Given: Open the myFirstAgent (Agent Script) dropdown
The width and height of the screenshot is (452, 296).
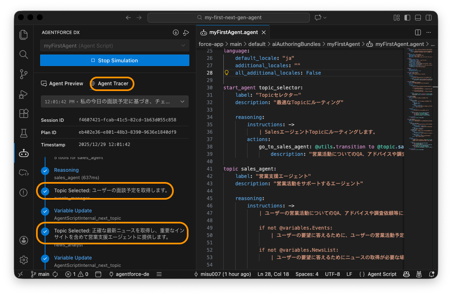Looking at the screenshot, I should [115, 46].
